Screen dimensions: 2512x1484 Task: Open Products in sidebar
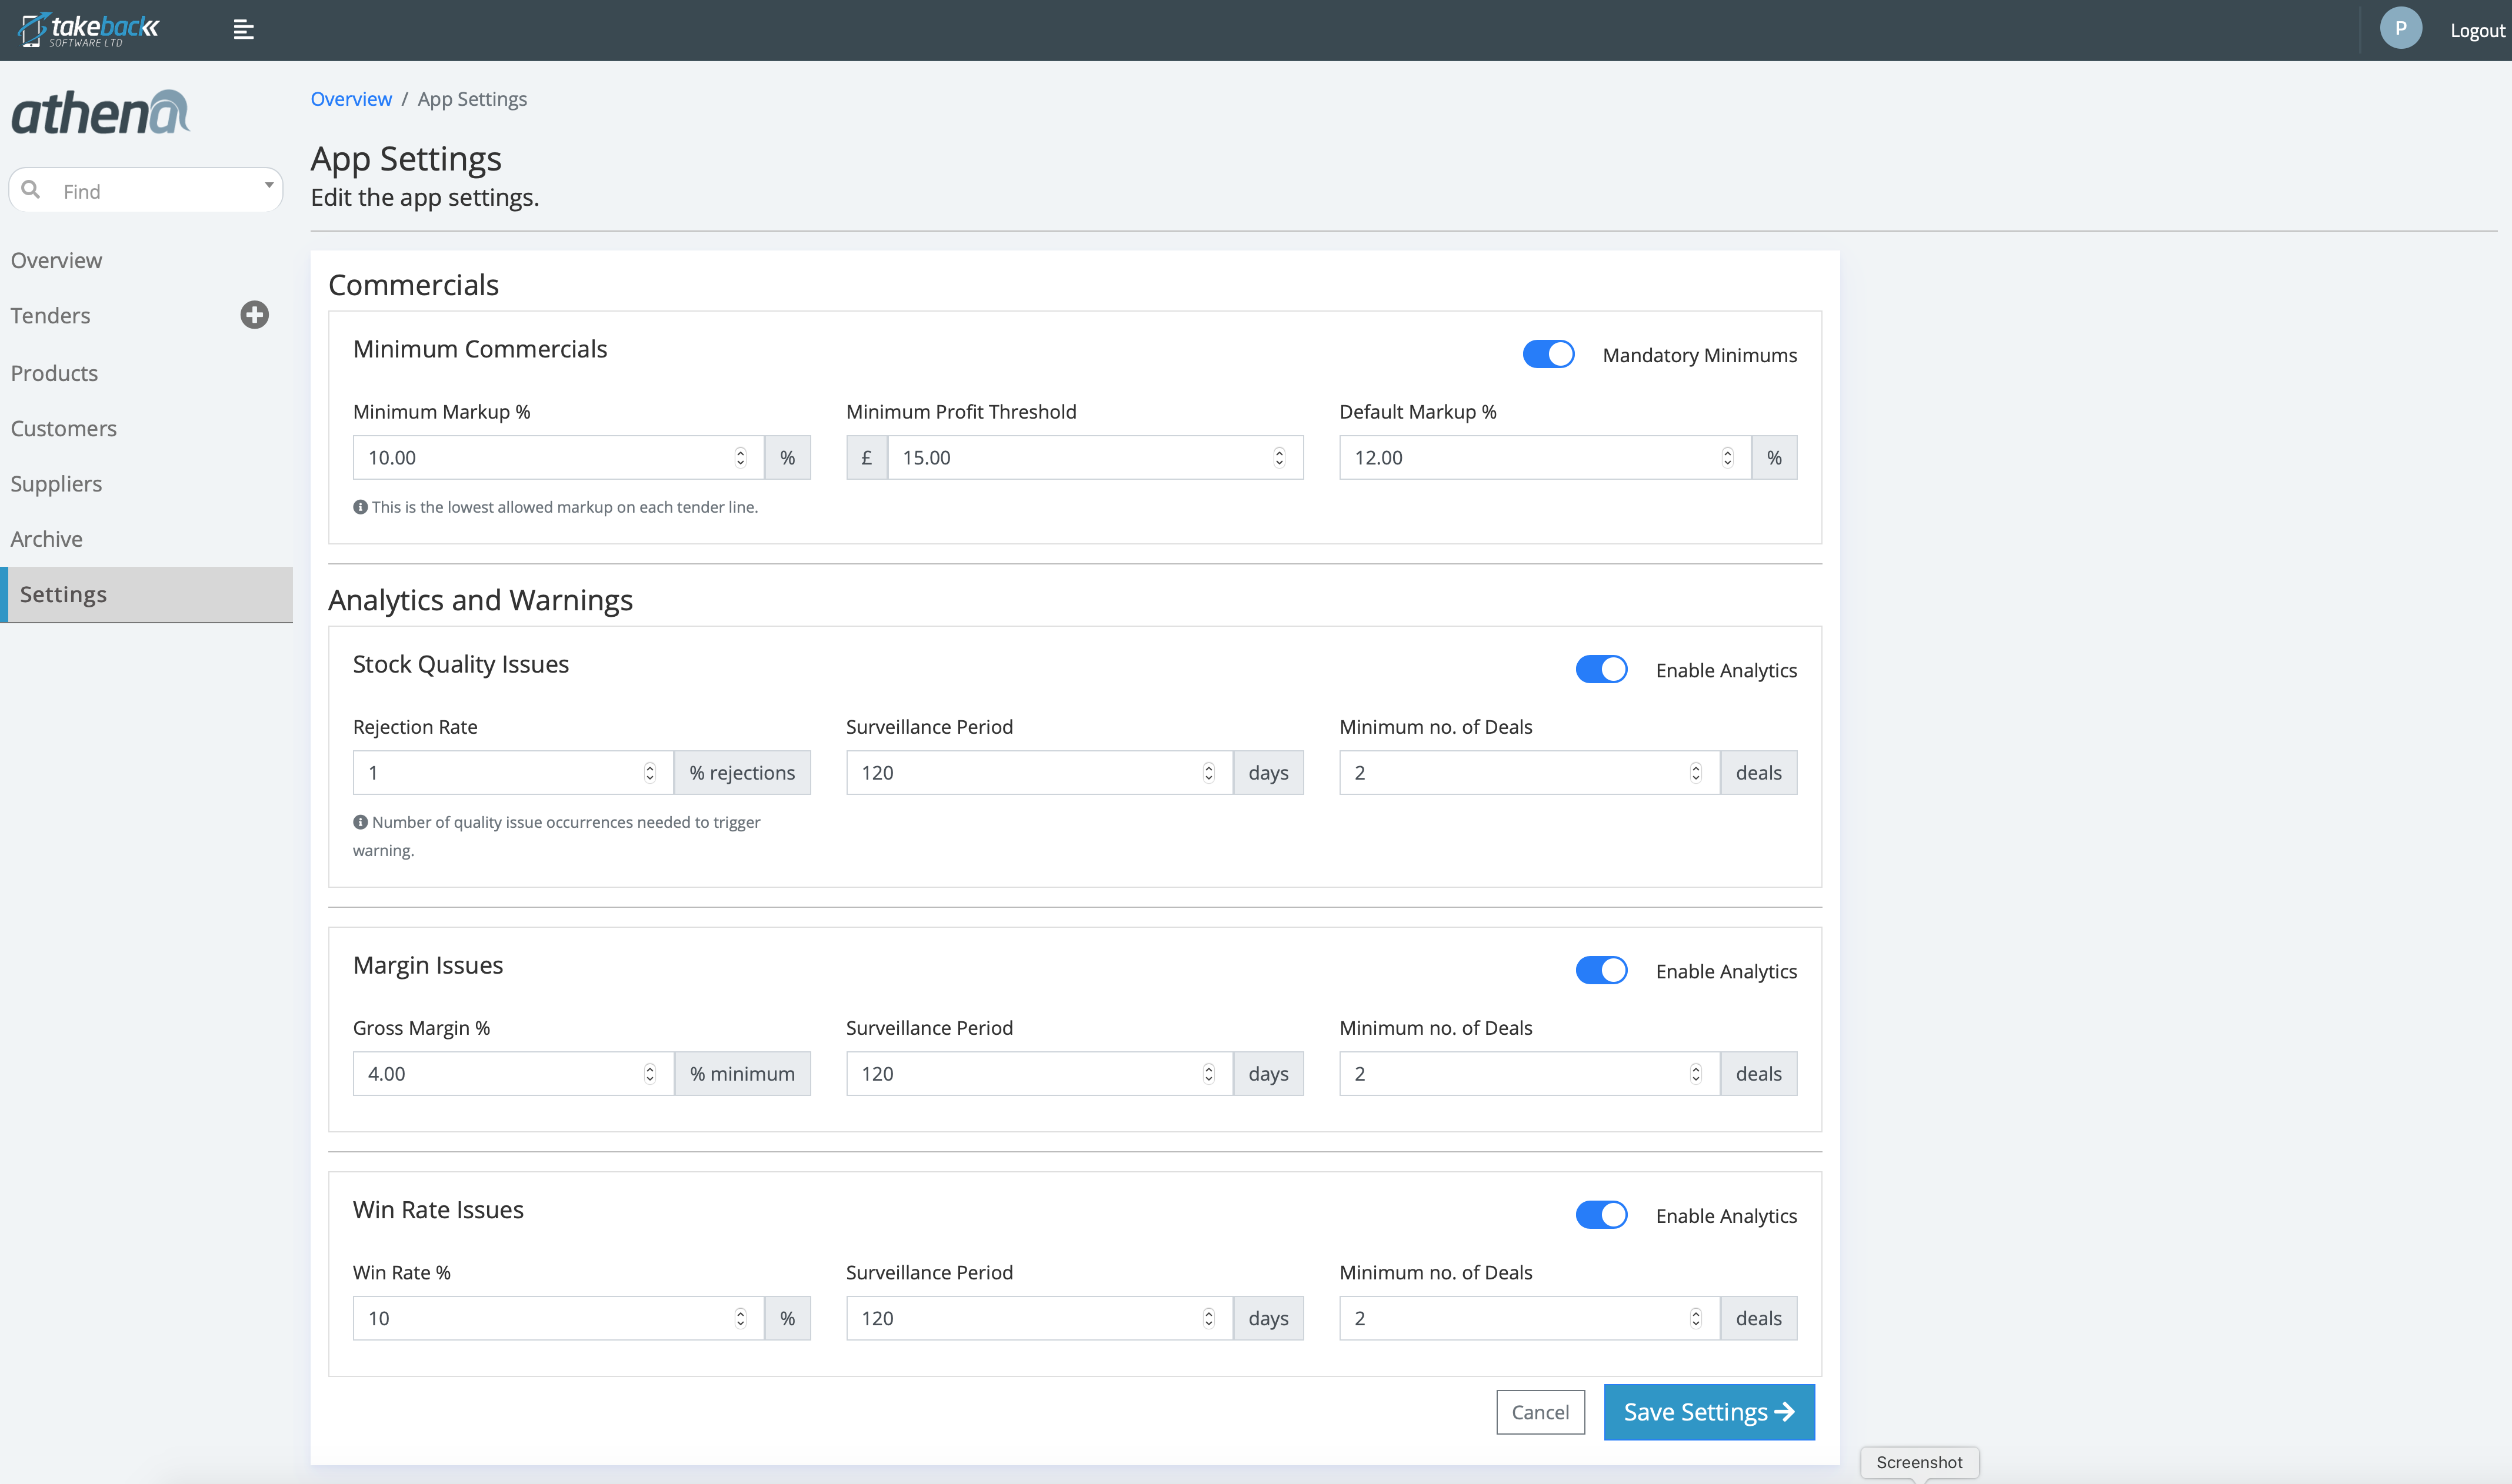click(x=54, y=373)
